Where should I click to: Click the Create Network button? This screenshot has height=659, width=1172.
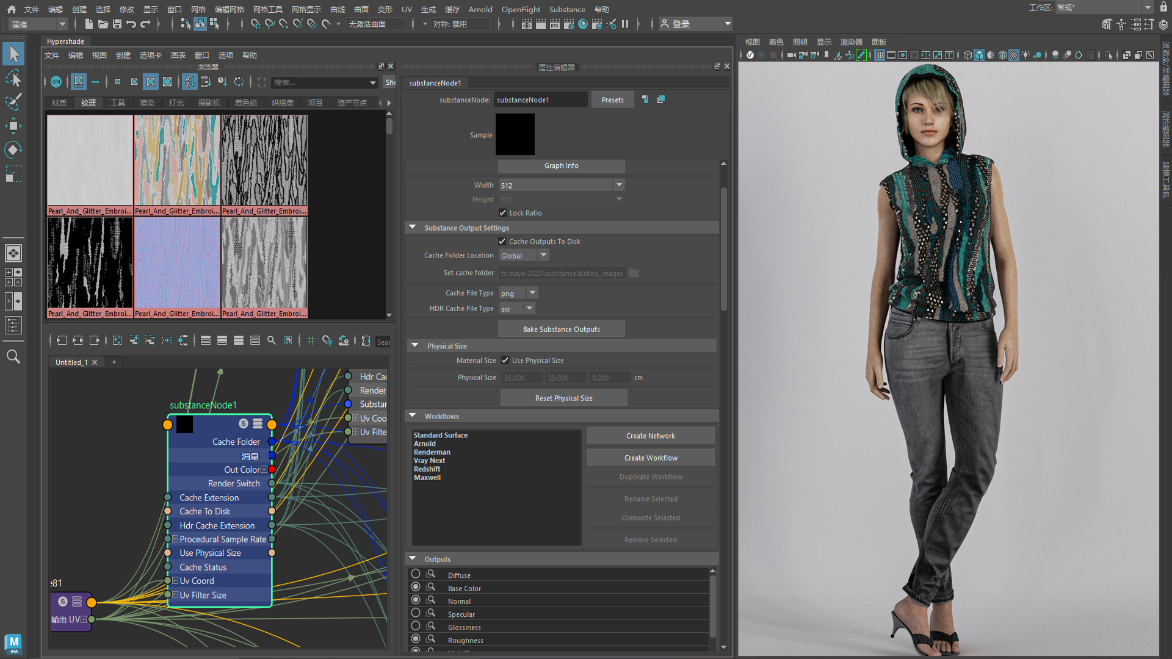[x=651, y=435]
